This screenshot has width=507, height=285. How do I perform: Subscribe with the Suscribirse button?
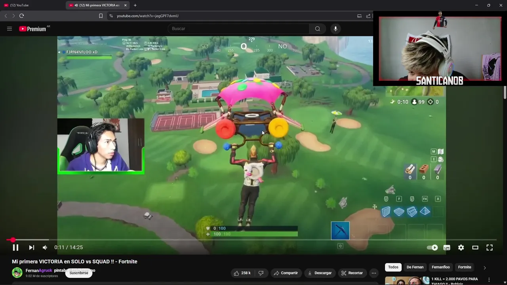[79, 273]
